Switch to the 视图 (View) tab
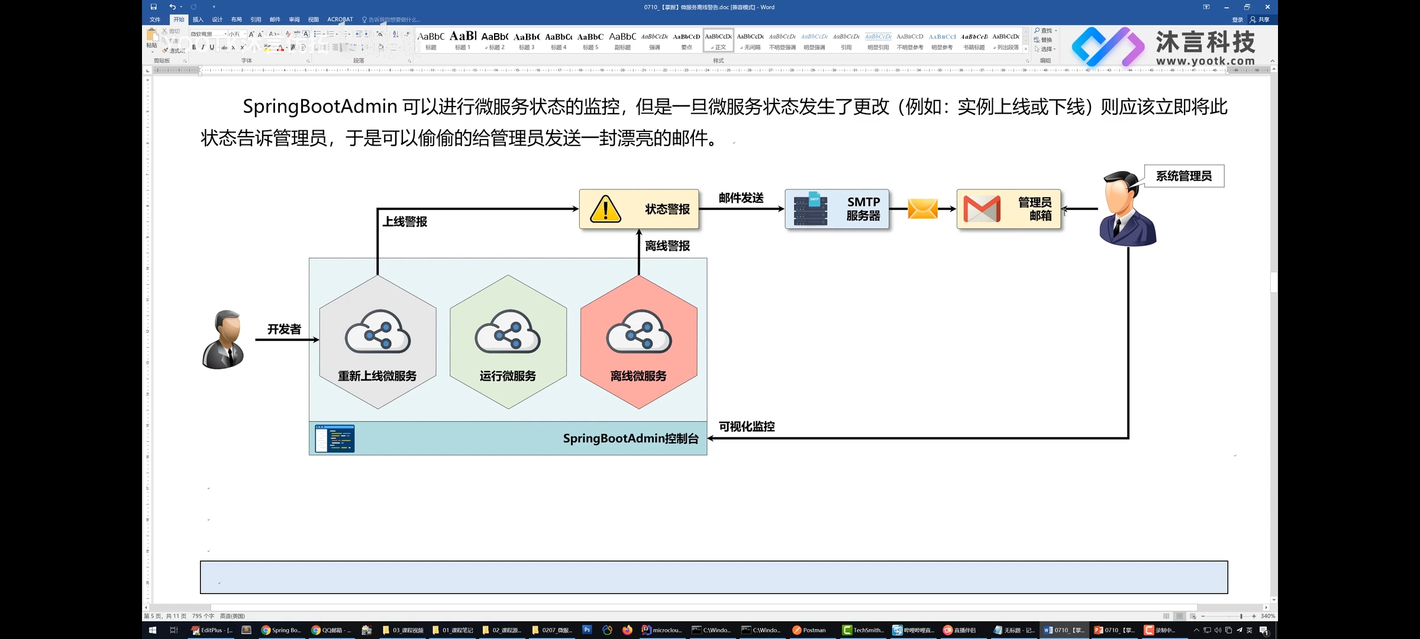The width and height of the screenshot is (1420, 639). [314, 20]
